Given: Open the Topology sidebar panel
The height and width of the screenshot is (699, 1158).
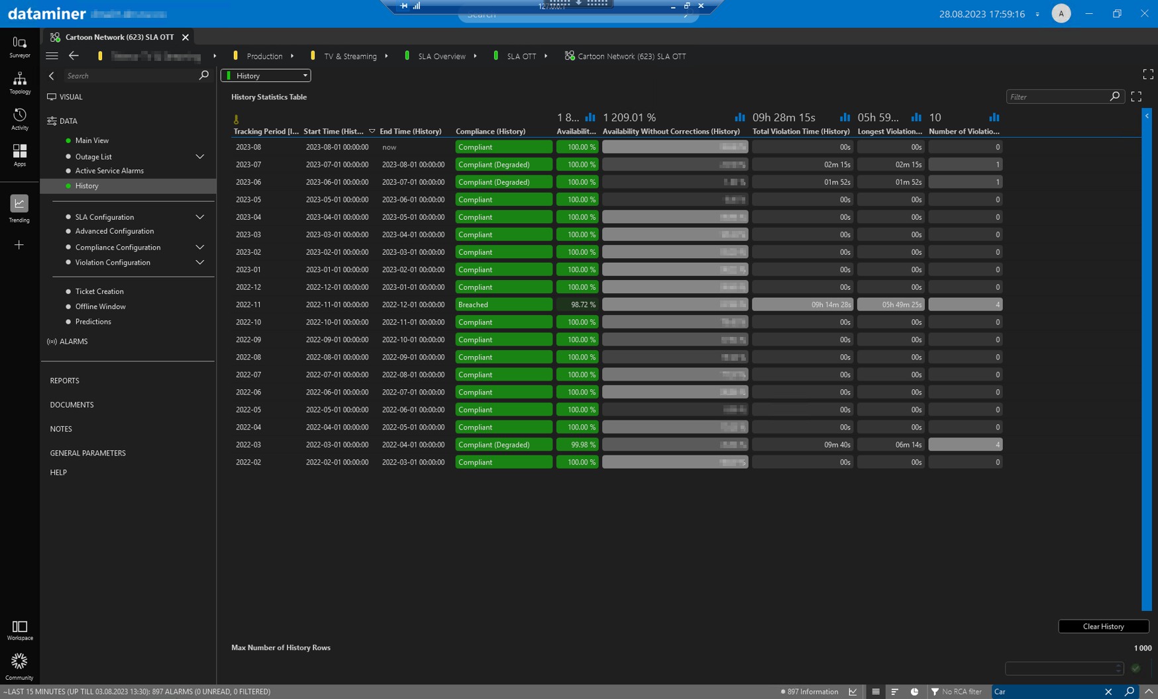Looking at the screenshot, I should 19,83.
